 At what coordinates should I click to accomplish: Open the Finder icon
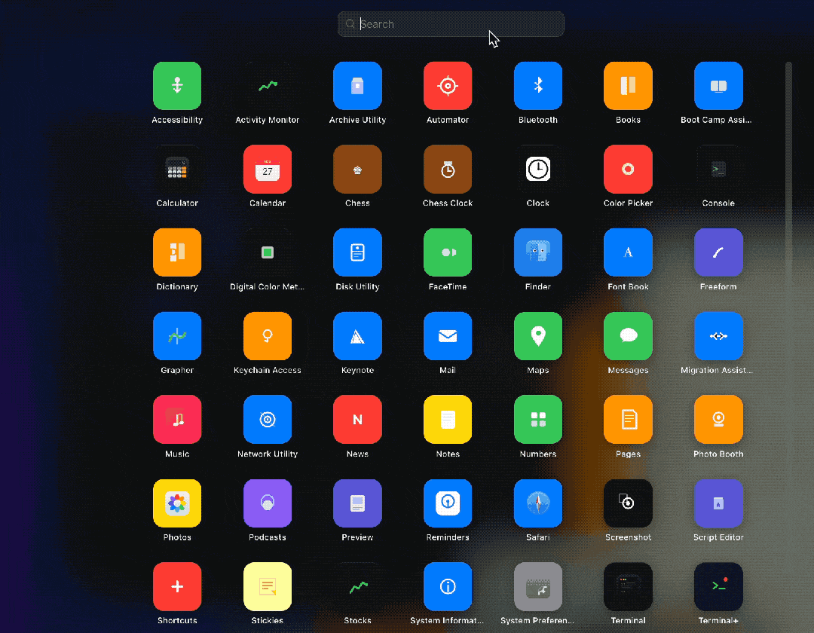tap(538, 252)
